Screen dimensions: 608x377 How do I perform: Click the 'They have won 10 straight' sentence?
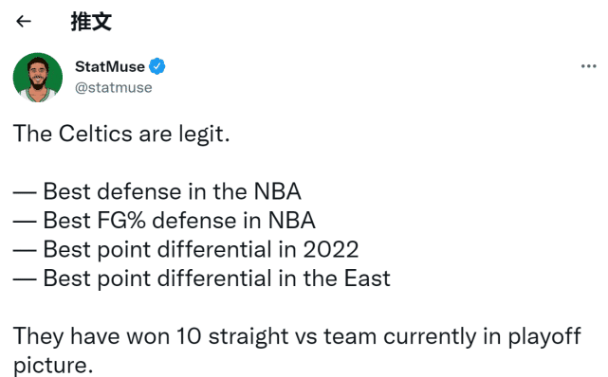297,350
